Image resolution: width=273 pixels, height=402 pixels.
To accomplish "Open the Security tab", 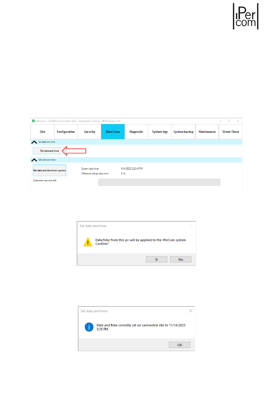I will tap(89, 132).
